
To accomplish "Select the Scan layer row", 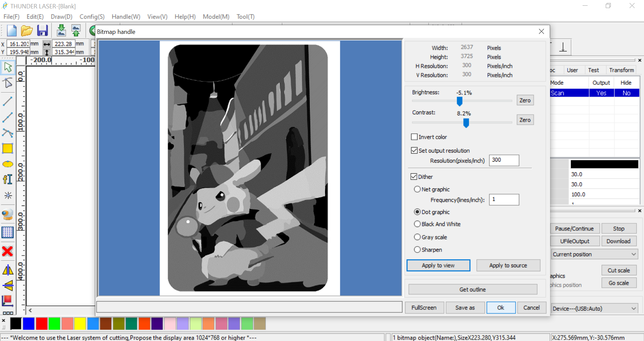I will pyautogui.click(x=594, y=93).
